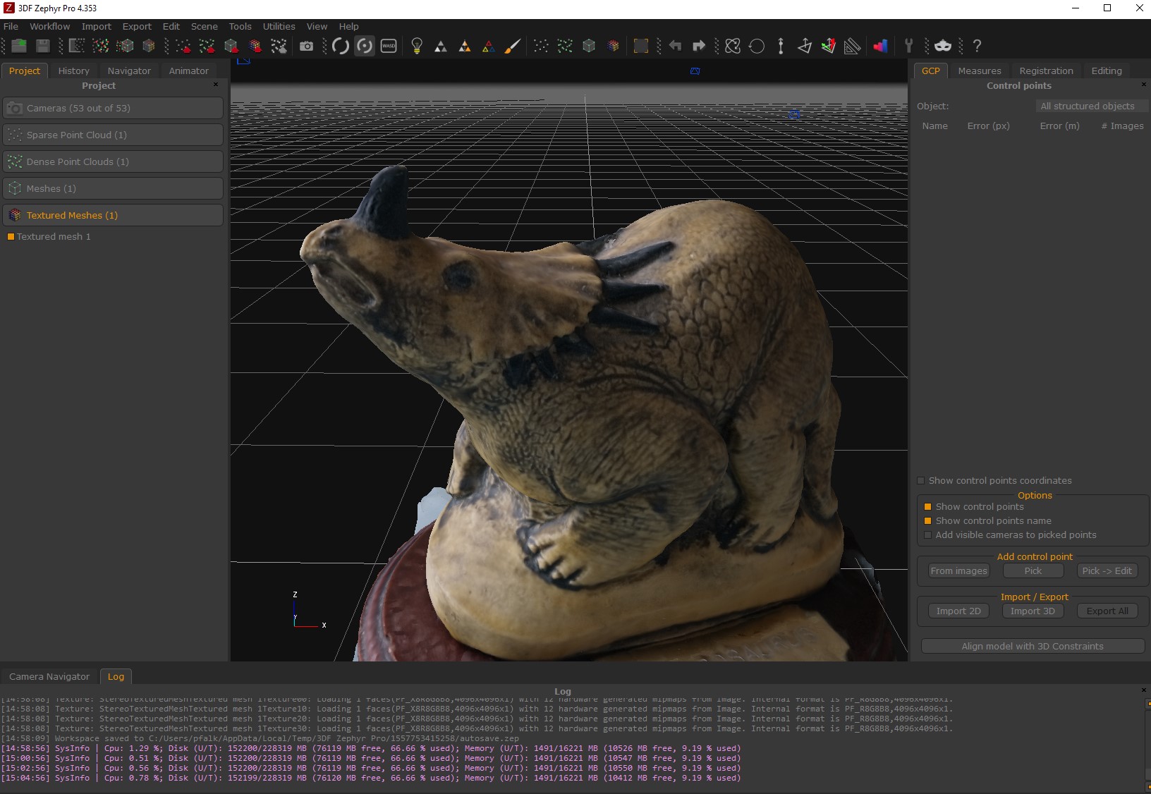This screenshot has width=1151, height=794.
Task: Open the wrench options icon
Action: pyautogui.click(x=908, y=47)
